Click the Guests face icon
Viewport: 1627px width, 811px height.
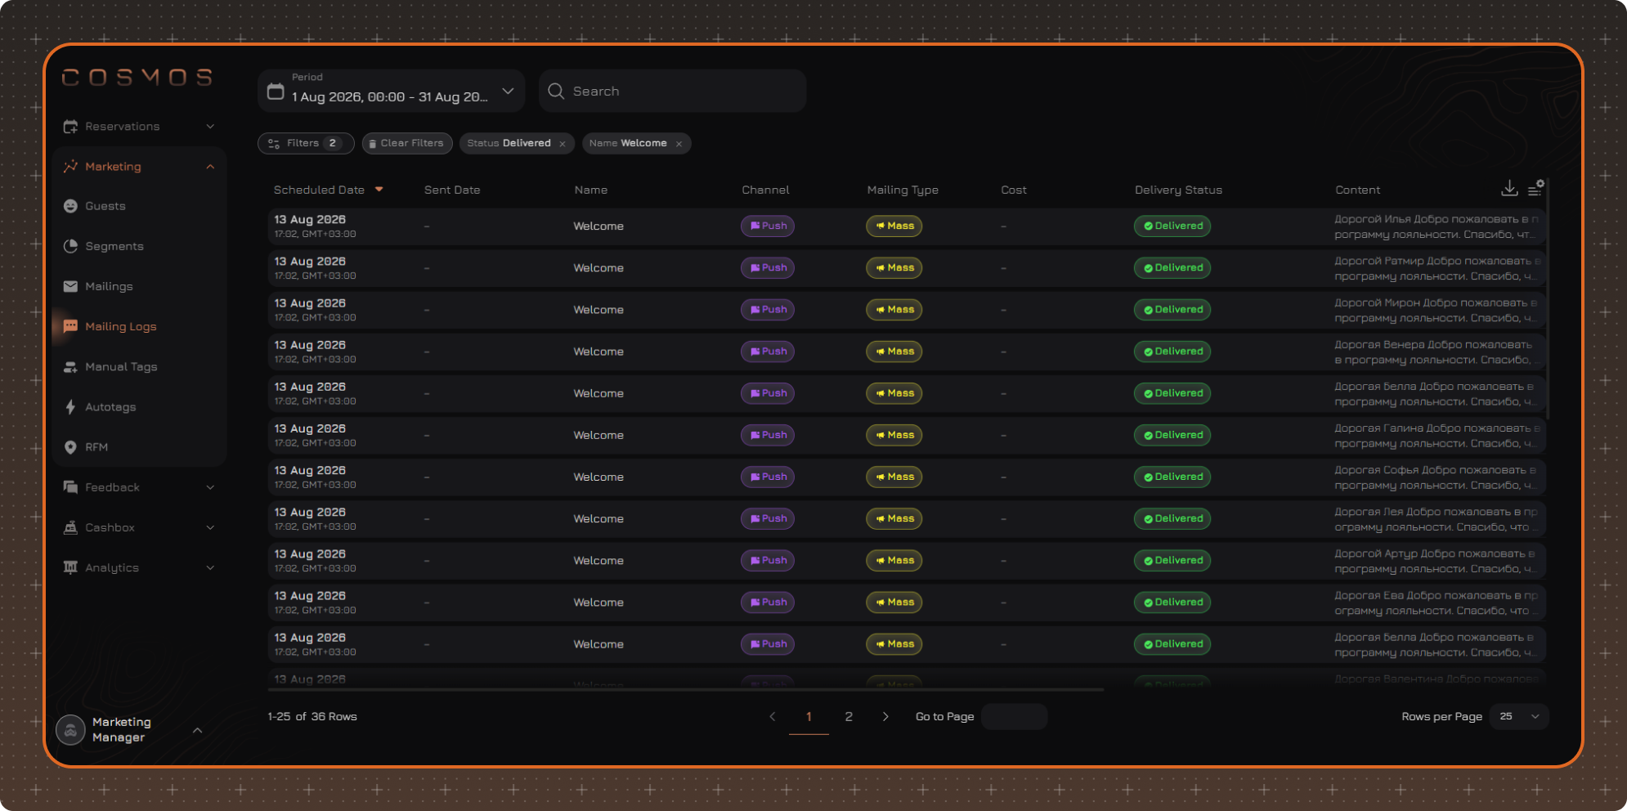(70, 206)
